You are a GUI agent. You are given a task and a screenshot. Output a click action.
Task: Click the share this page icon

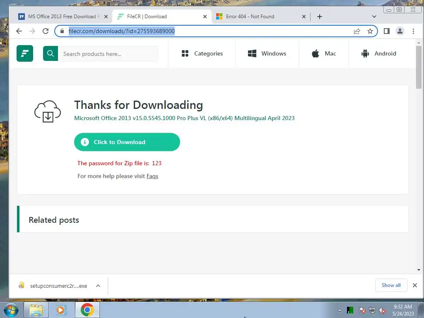[357, 31]
